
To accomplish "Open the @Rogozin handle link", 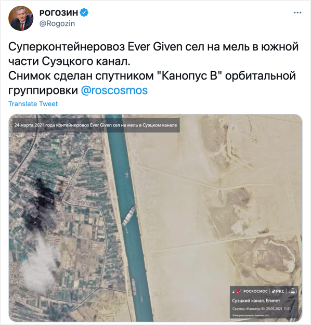I will pyautogui.click(x=57, y=23).
